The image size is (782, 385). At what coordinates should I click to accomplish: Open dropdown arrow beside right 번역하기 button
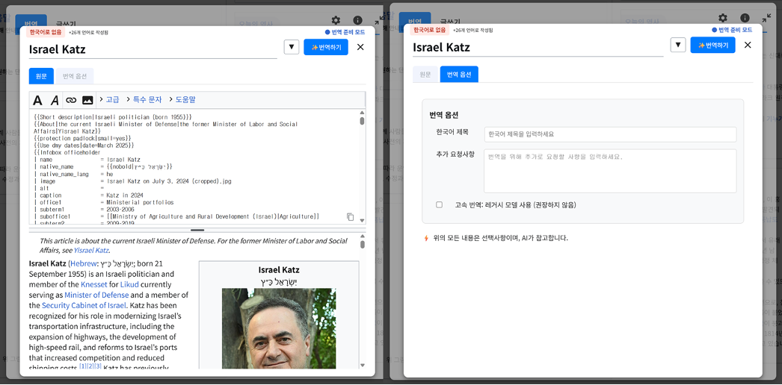click(x=678, y=45)
